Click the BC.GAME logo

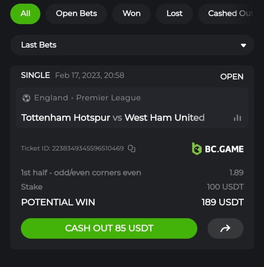click(x=218, y=149)
